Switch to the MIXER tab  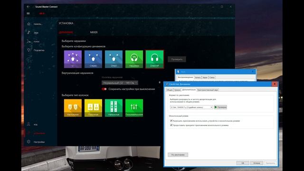coord(94,32)
